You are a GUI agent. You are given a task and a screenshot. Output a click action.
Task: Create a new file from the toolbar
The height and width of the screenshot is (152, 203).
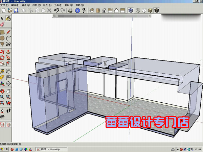point(4,10)
